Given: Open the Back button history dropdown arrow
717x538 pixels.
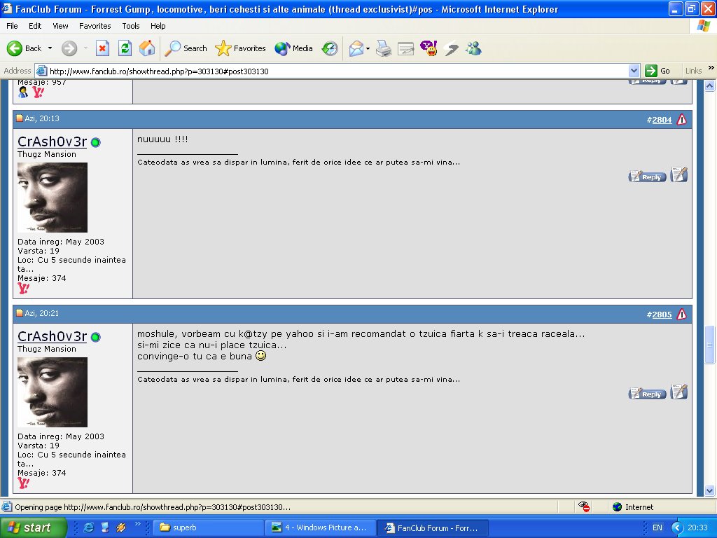Looking at the screenshot, I should [50, 48].
